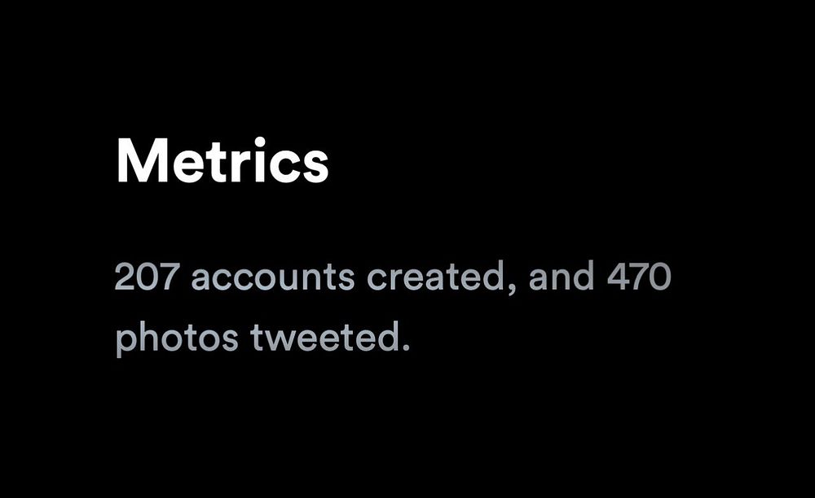The image size is (815, 498).
Task: Click the period after tweeted
Action: tap(405, 347)
